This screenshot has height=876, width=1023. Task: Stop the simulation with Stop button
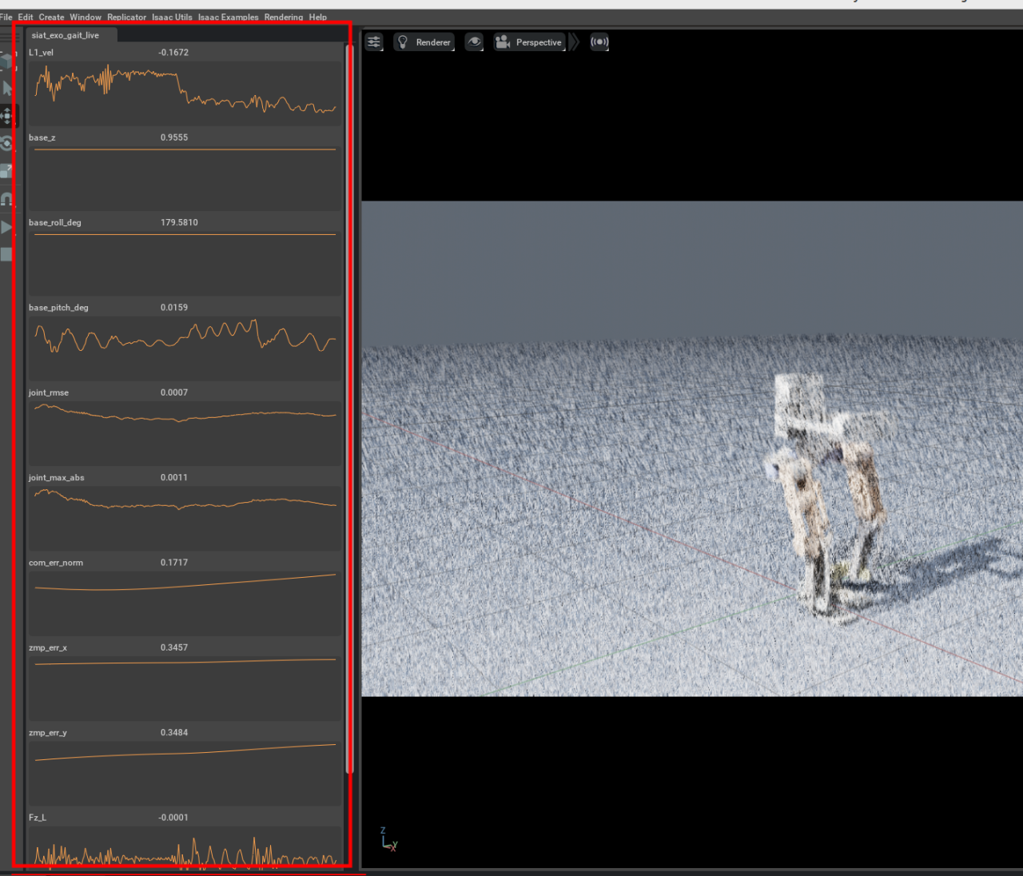(6, 254)
